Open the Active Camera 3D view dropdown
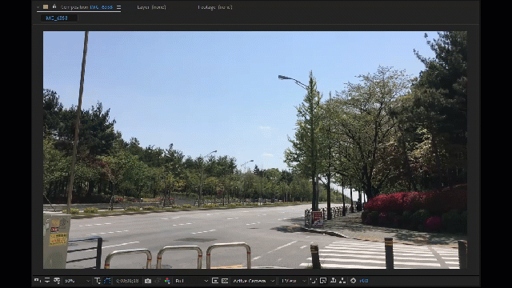 [254, 281]
